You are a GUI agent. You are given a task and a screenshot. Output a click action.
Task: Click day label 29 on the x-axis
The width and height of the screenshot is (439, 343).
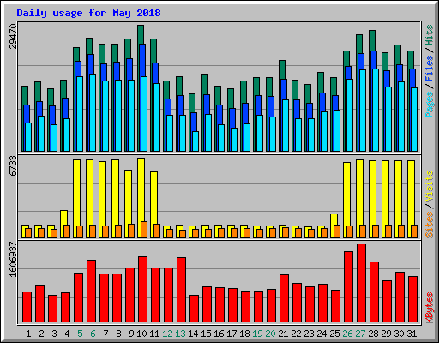(x=386, y=334)
